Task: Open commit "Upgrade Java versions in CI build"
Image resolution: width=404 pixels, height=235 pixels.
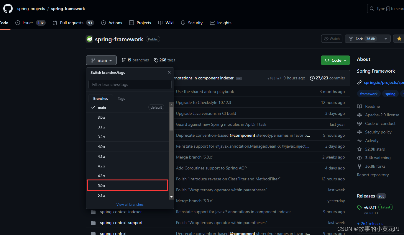Action: (206, 113)
